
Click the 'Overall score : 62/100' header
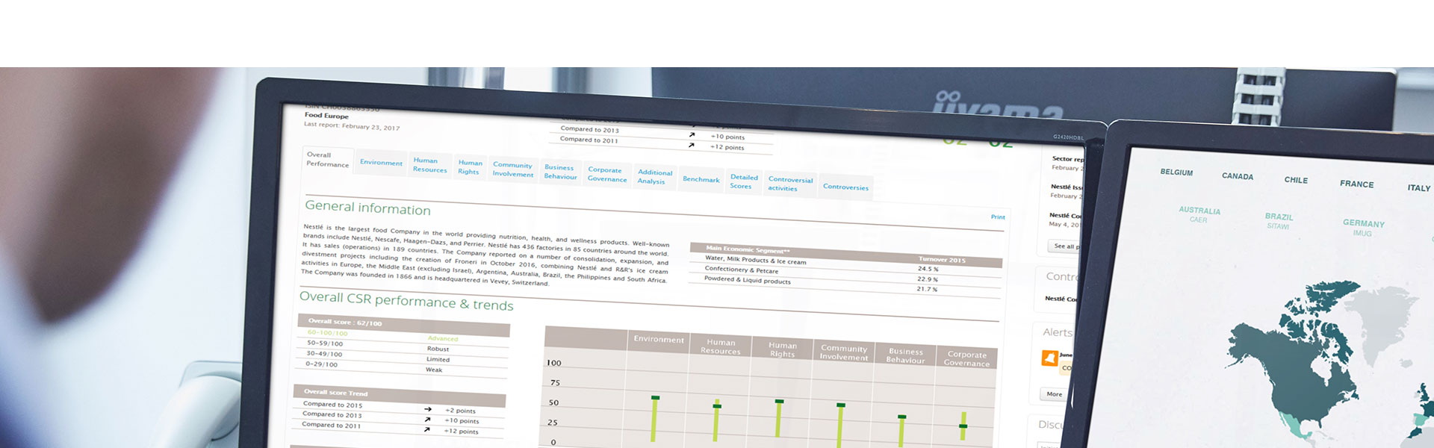[403, 325]
